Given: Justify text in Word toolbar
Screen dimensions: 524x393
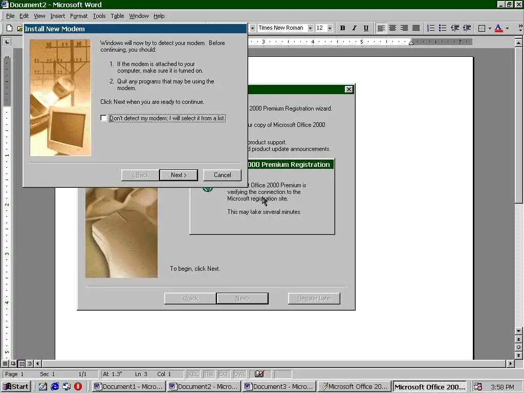Looking at the screenshot, I should pyautogui.click(x=416, y=28).
